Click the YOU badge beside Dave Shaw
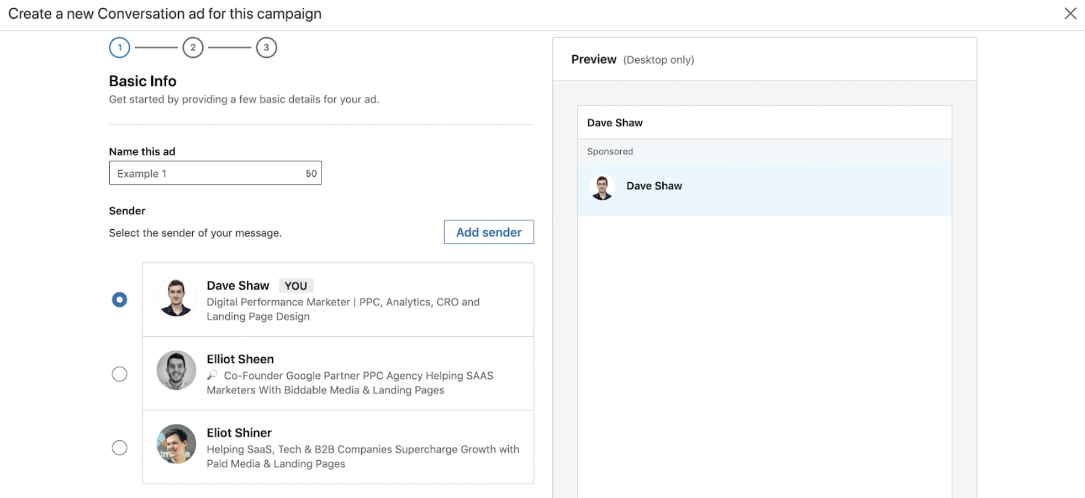The height and width of the screenshot is (498, 1085). click(296, 286)
